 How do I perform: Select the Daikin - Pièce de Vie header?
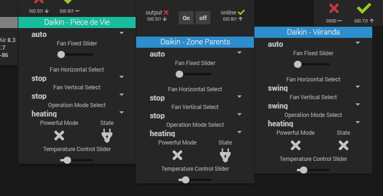[77, 22]
